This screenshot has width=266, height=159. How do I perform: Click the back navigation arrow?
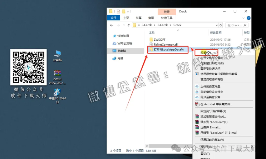pyautogui.click(x=111, y=25)
